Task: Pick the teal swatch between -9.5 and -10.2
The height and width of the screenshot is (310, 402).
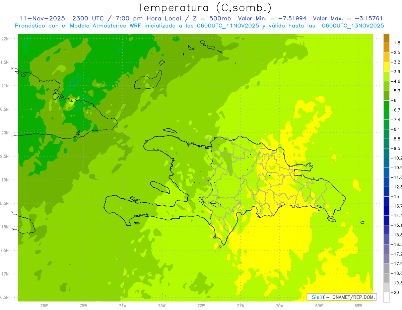Action: click(x=386, y=153)
